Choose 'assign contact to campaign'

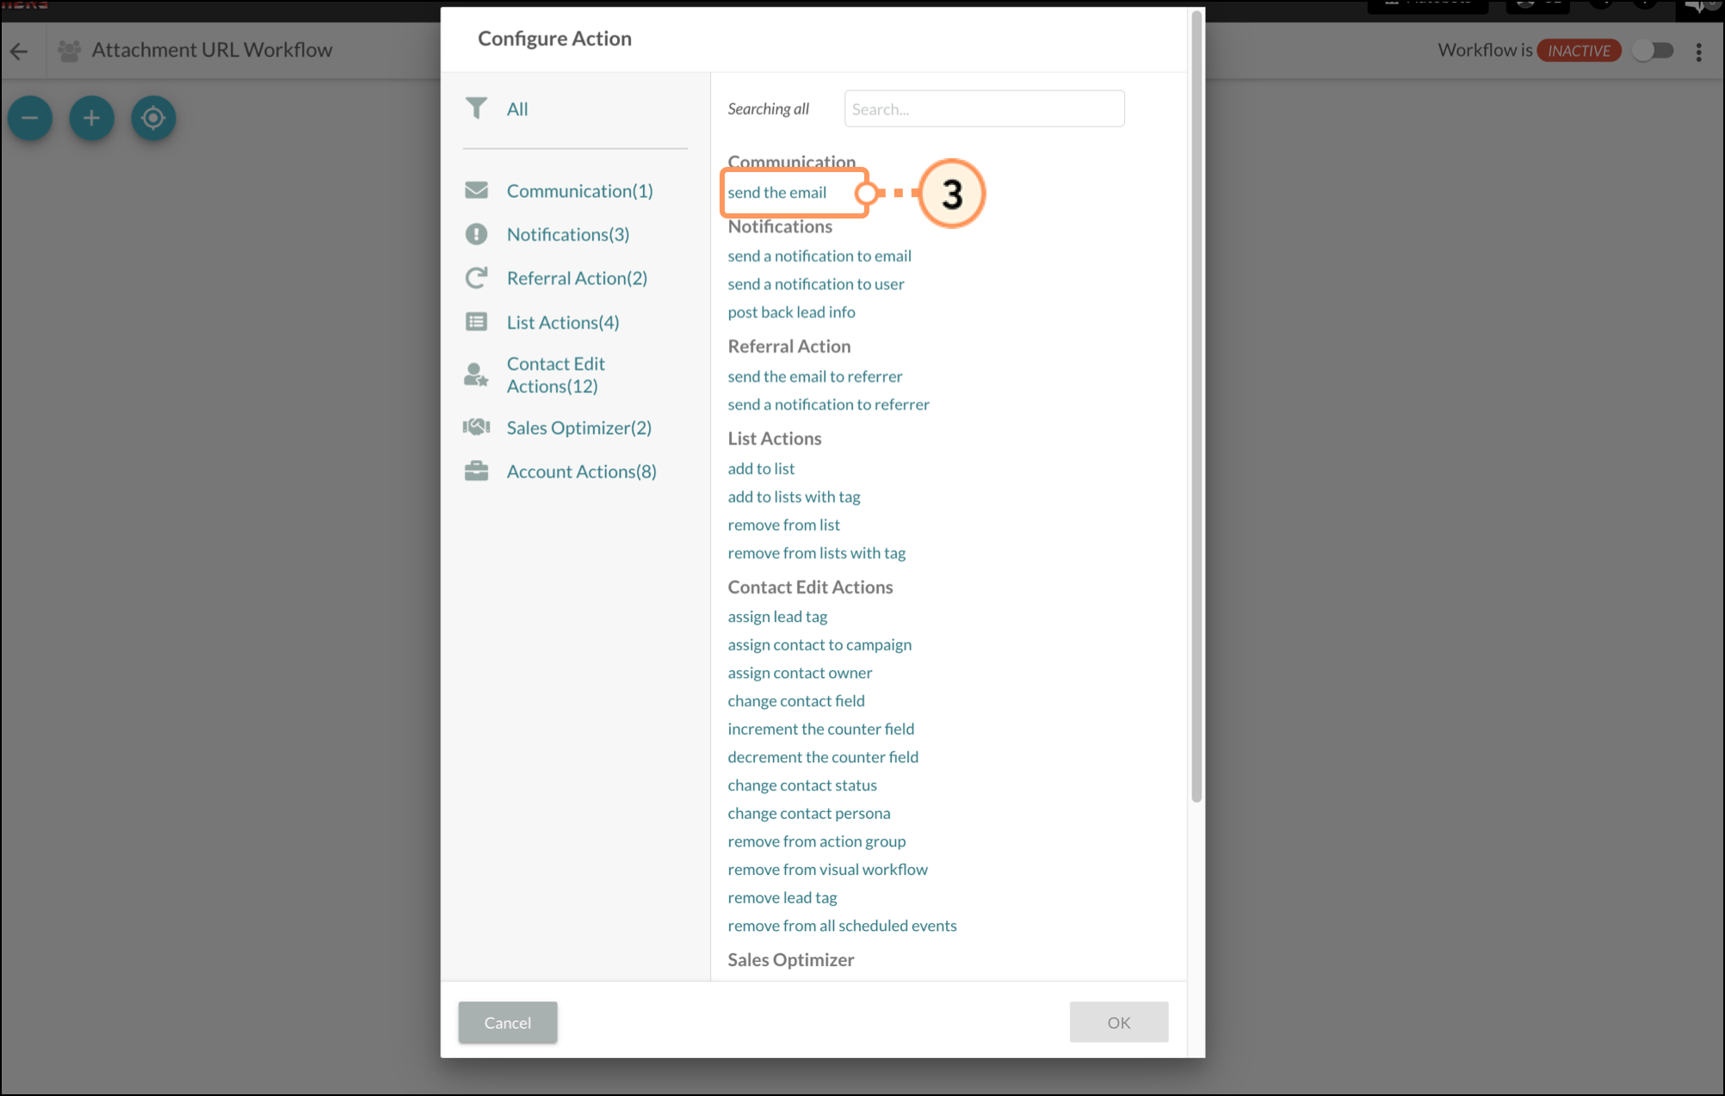click(819, 645)
